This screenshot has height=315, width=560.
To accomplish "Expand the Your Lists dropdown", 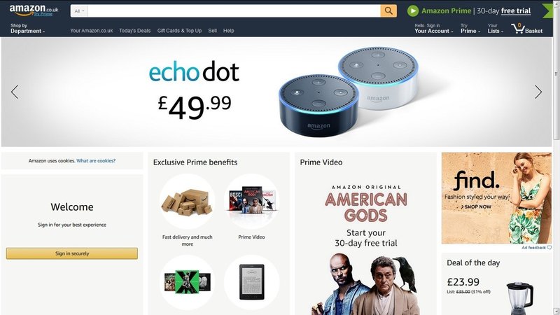I will (496, 28).
